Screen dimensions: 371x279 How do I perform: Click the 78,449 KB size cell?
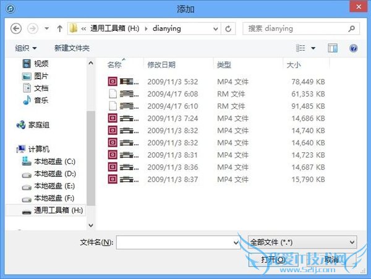308,82
